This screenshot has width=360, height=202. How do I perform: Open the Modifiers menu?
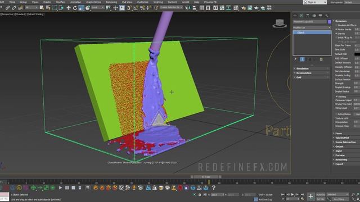point(61,2)
